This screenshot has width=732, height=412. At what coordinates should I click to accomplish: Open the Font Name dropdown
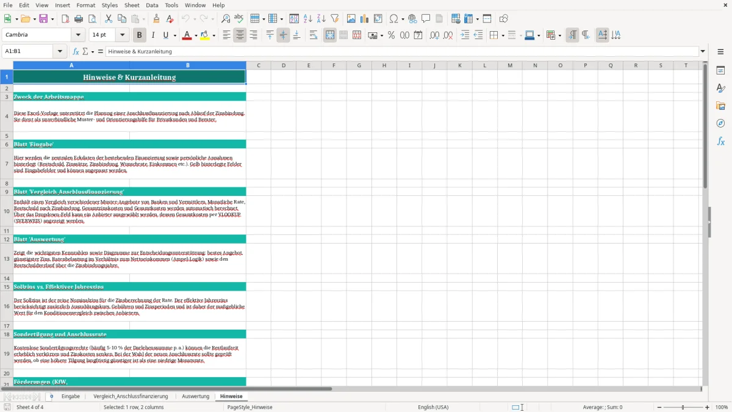[x=78, y=35]
